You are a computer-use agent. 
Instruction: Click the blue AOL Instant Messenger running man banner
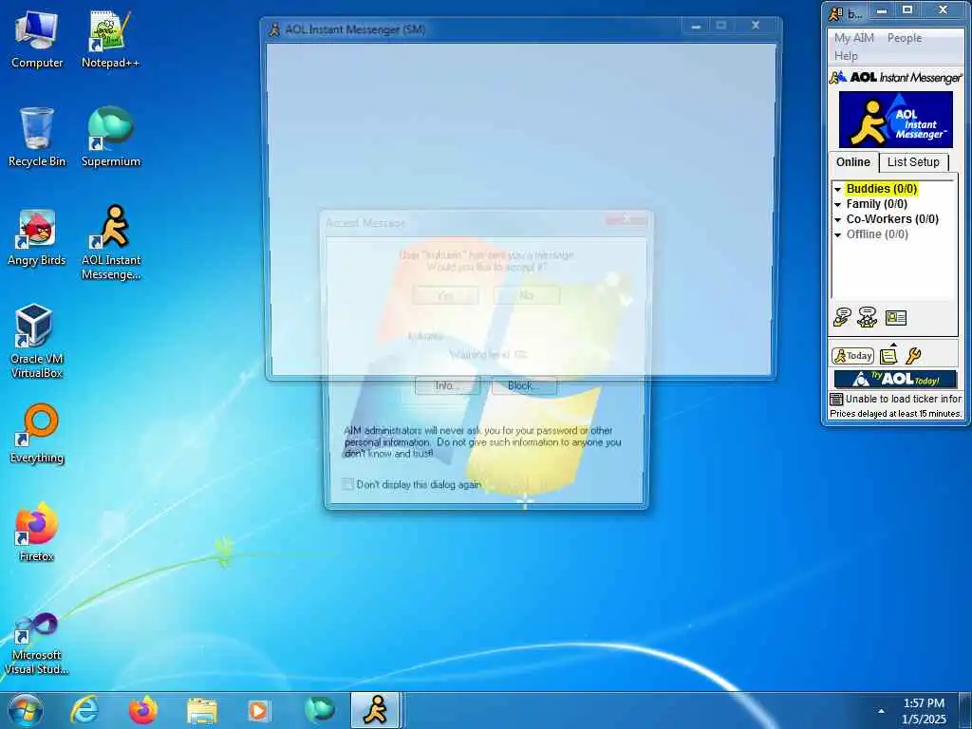point(896,120)
